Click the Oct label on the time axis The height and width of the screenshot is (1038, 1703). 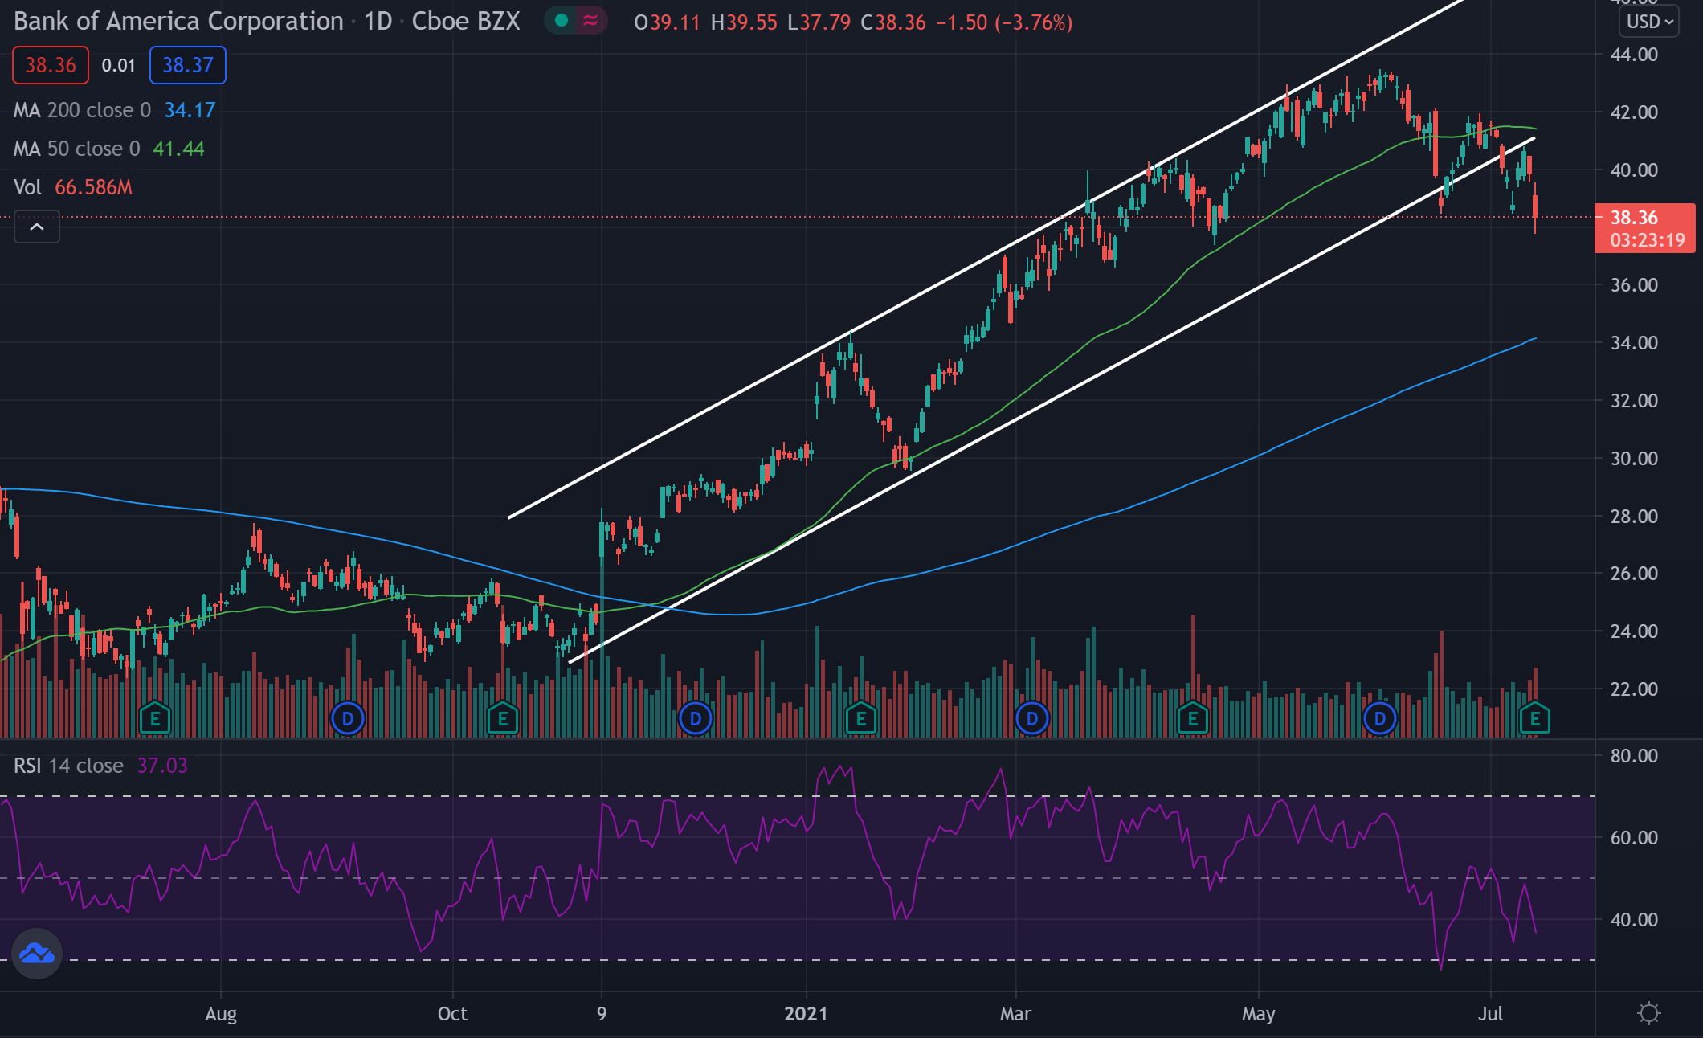click(x=452, y=1014)
